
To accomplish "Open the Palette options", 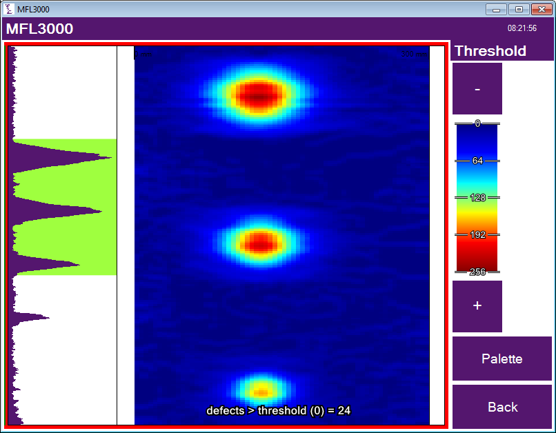I will pos(502,359).
